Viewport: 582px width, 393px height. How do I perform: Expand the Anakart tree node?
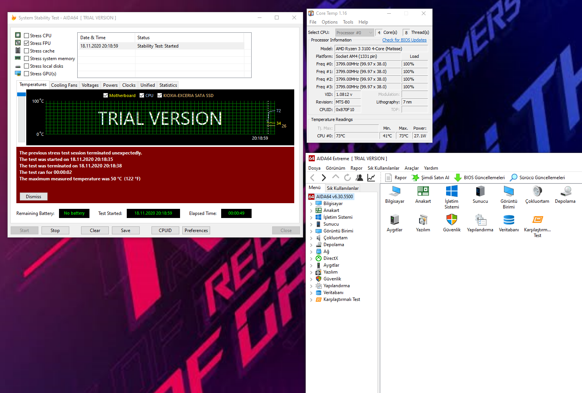click(311, 211)
